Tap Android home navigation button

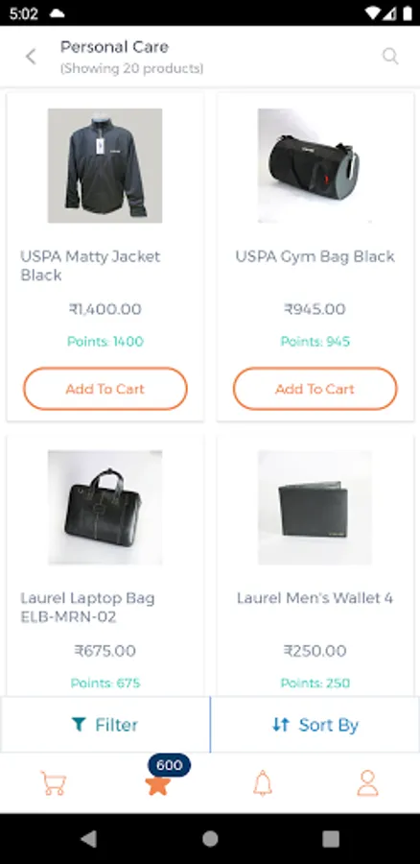click(x=210, y=839)
